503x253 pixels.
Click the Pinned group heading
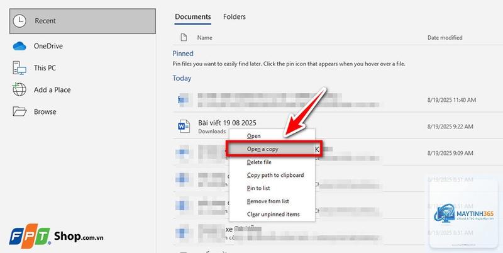point(183,53)
